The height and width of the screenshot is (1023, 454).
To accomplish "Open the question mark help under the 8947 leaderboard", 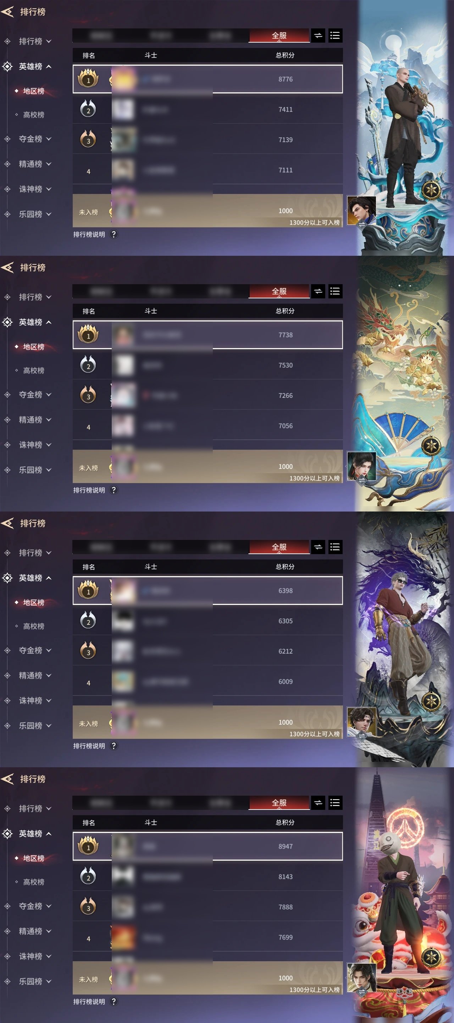I will point(113,1002).
